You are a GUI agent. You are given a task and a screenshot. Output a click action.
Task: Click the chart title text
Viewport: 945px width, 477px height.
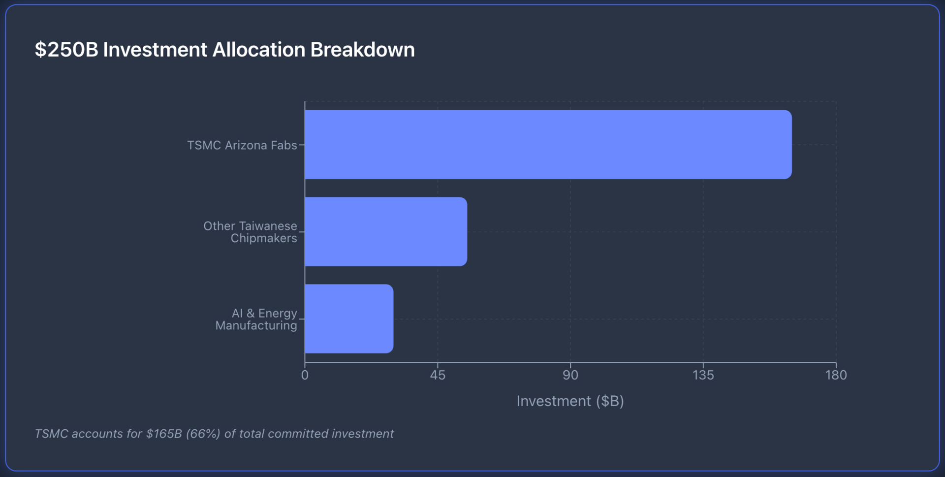[x=224, y=50]
